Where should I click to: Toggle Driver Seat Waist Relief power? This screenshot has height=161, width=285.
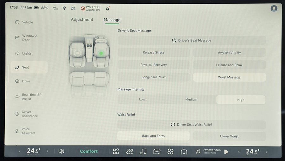192,125
